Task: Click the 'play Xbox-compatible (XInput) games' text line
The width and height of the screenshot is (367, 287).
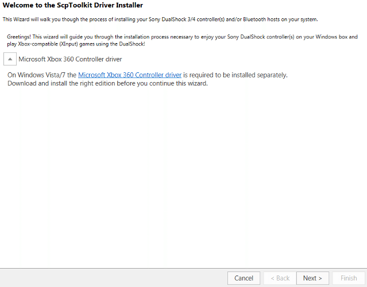Action: (76, 44)
